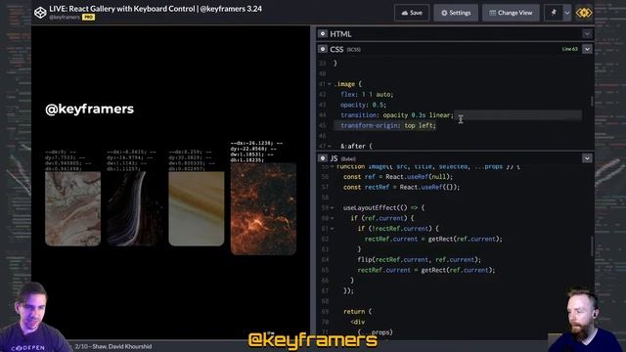Collapse the &:after fold arrow
This screenshot has height=352, width=626.
(330, 147)
